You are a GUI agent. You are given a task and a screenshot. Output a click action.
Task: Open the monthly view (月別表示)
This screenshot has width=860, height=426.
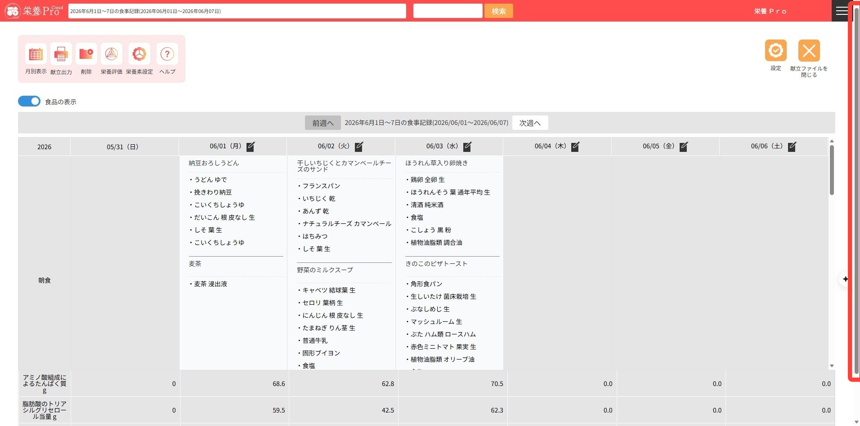36,54
